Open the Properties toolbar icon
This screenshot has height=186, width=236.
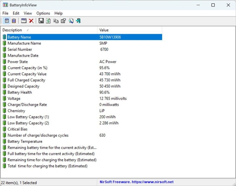[63, 21]
